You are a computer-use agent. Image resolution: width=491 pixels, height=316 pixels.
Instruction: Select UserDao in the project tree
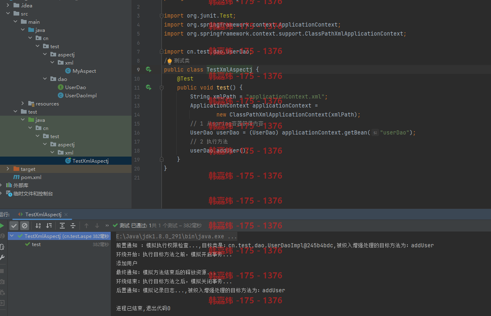click(x=75, y=87)
